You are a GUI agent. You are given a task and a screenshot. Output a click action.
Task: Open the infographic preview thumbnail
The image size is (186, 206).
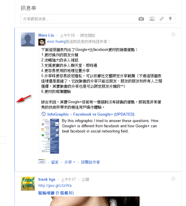[x=50, y=136]
